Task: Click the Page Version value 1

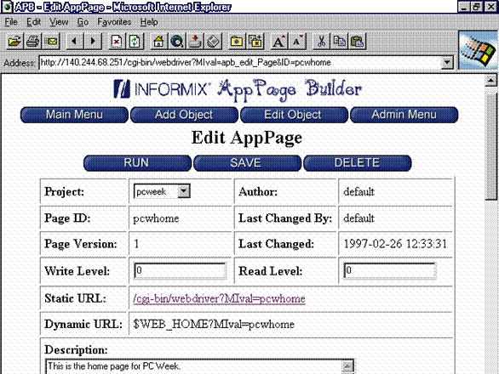Action: pyautogui.click(x=136, y=244)
